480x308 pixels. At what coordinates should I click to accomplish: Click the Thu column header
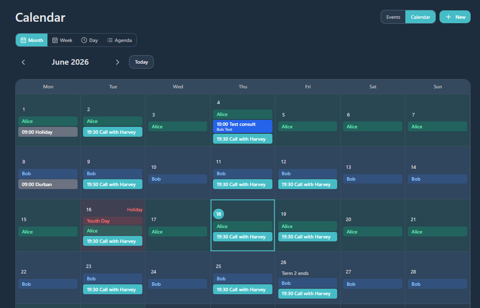tap(243, 87)
